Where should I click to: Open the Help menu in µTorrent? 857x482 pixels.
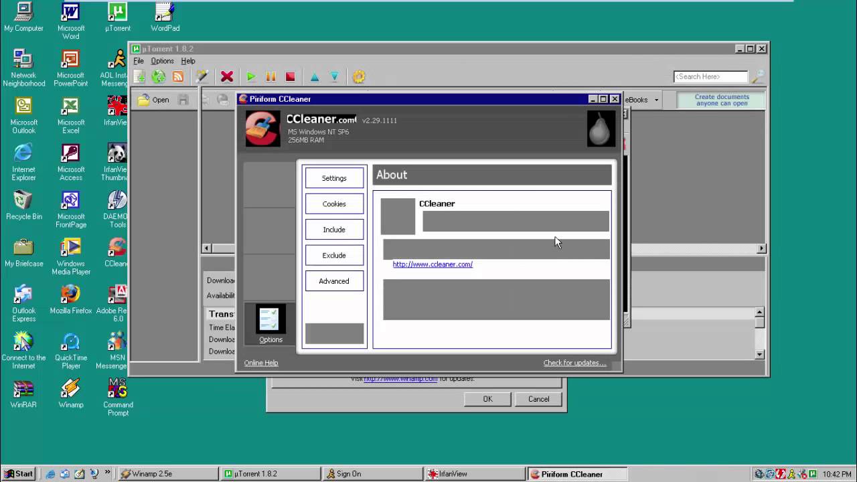point(188,61)
